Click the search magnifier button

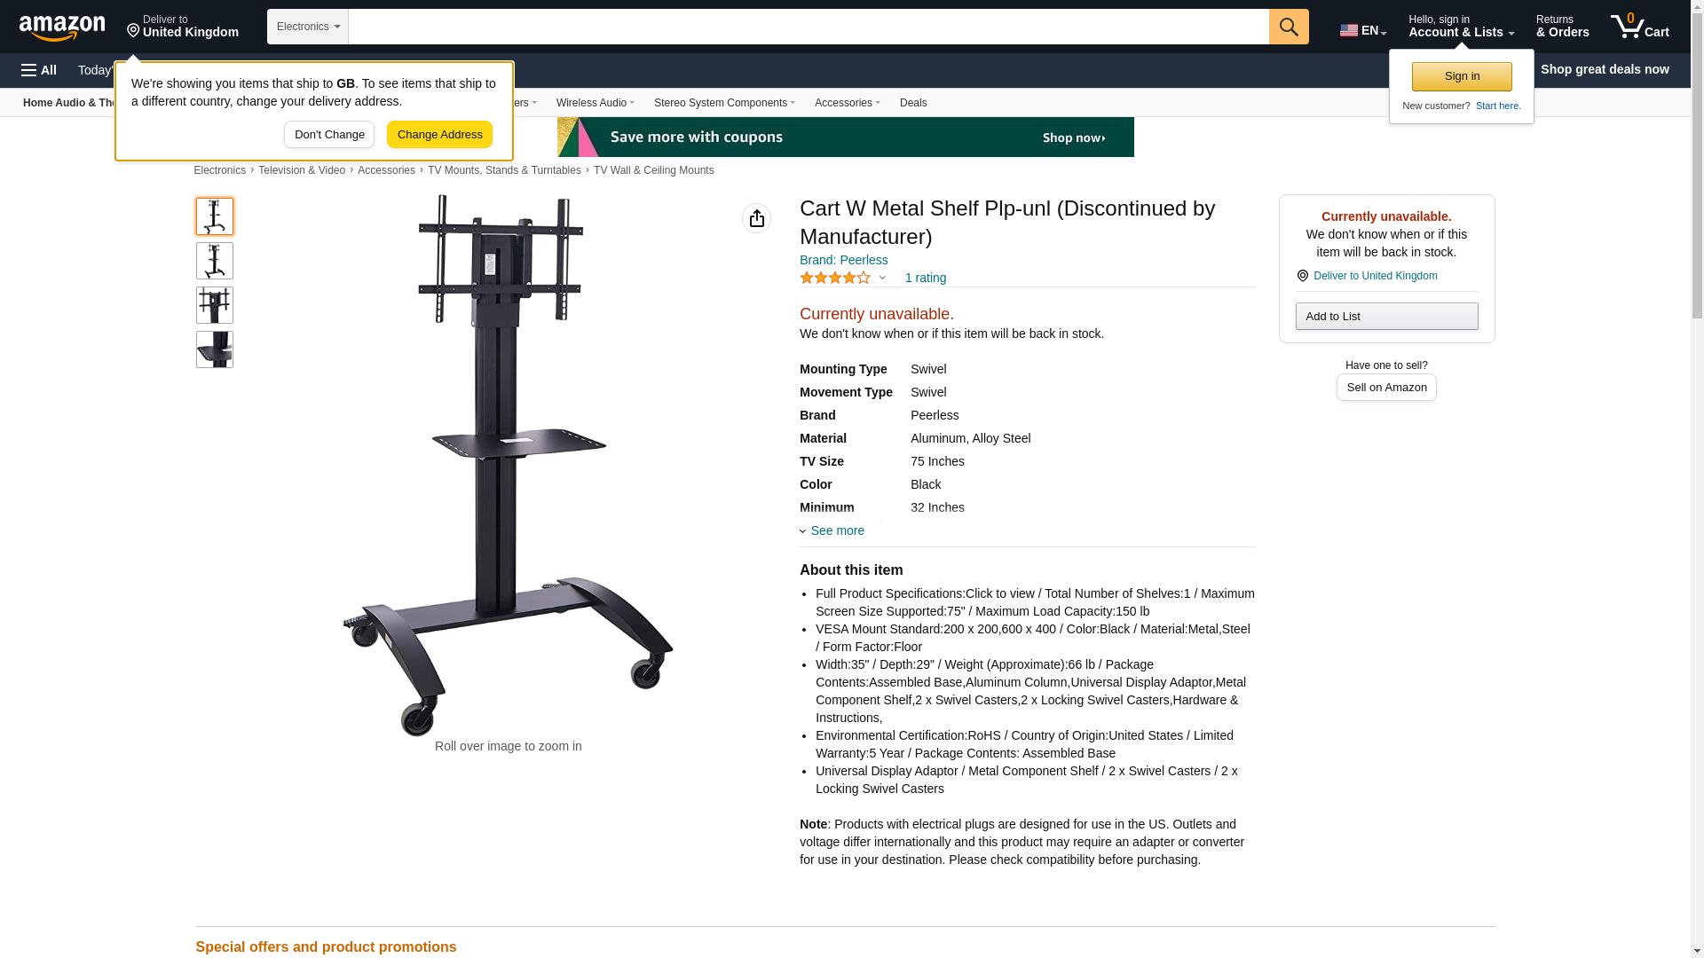point(1289,27)
